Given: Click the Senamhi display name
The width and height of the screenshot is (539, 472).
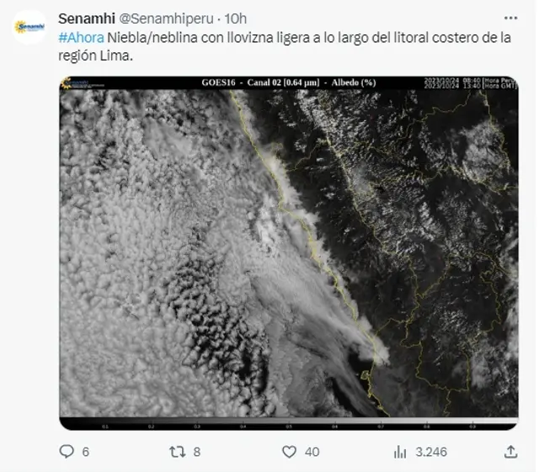Looking at the screenshot, I should click(x=87, y=19).
